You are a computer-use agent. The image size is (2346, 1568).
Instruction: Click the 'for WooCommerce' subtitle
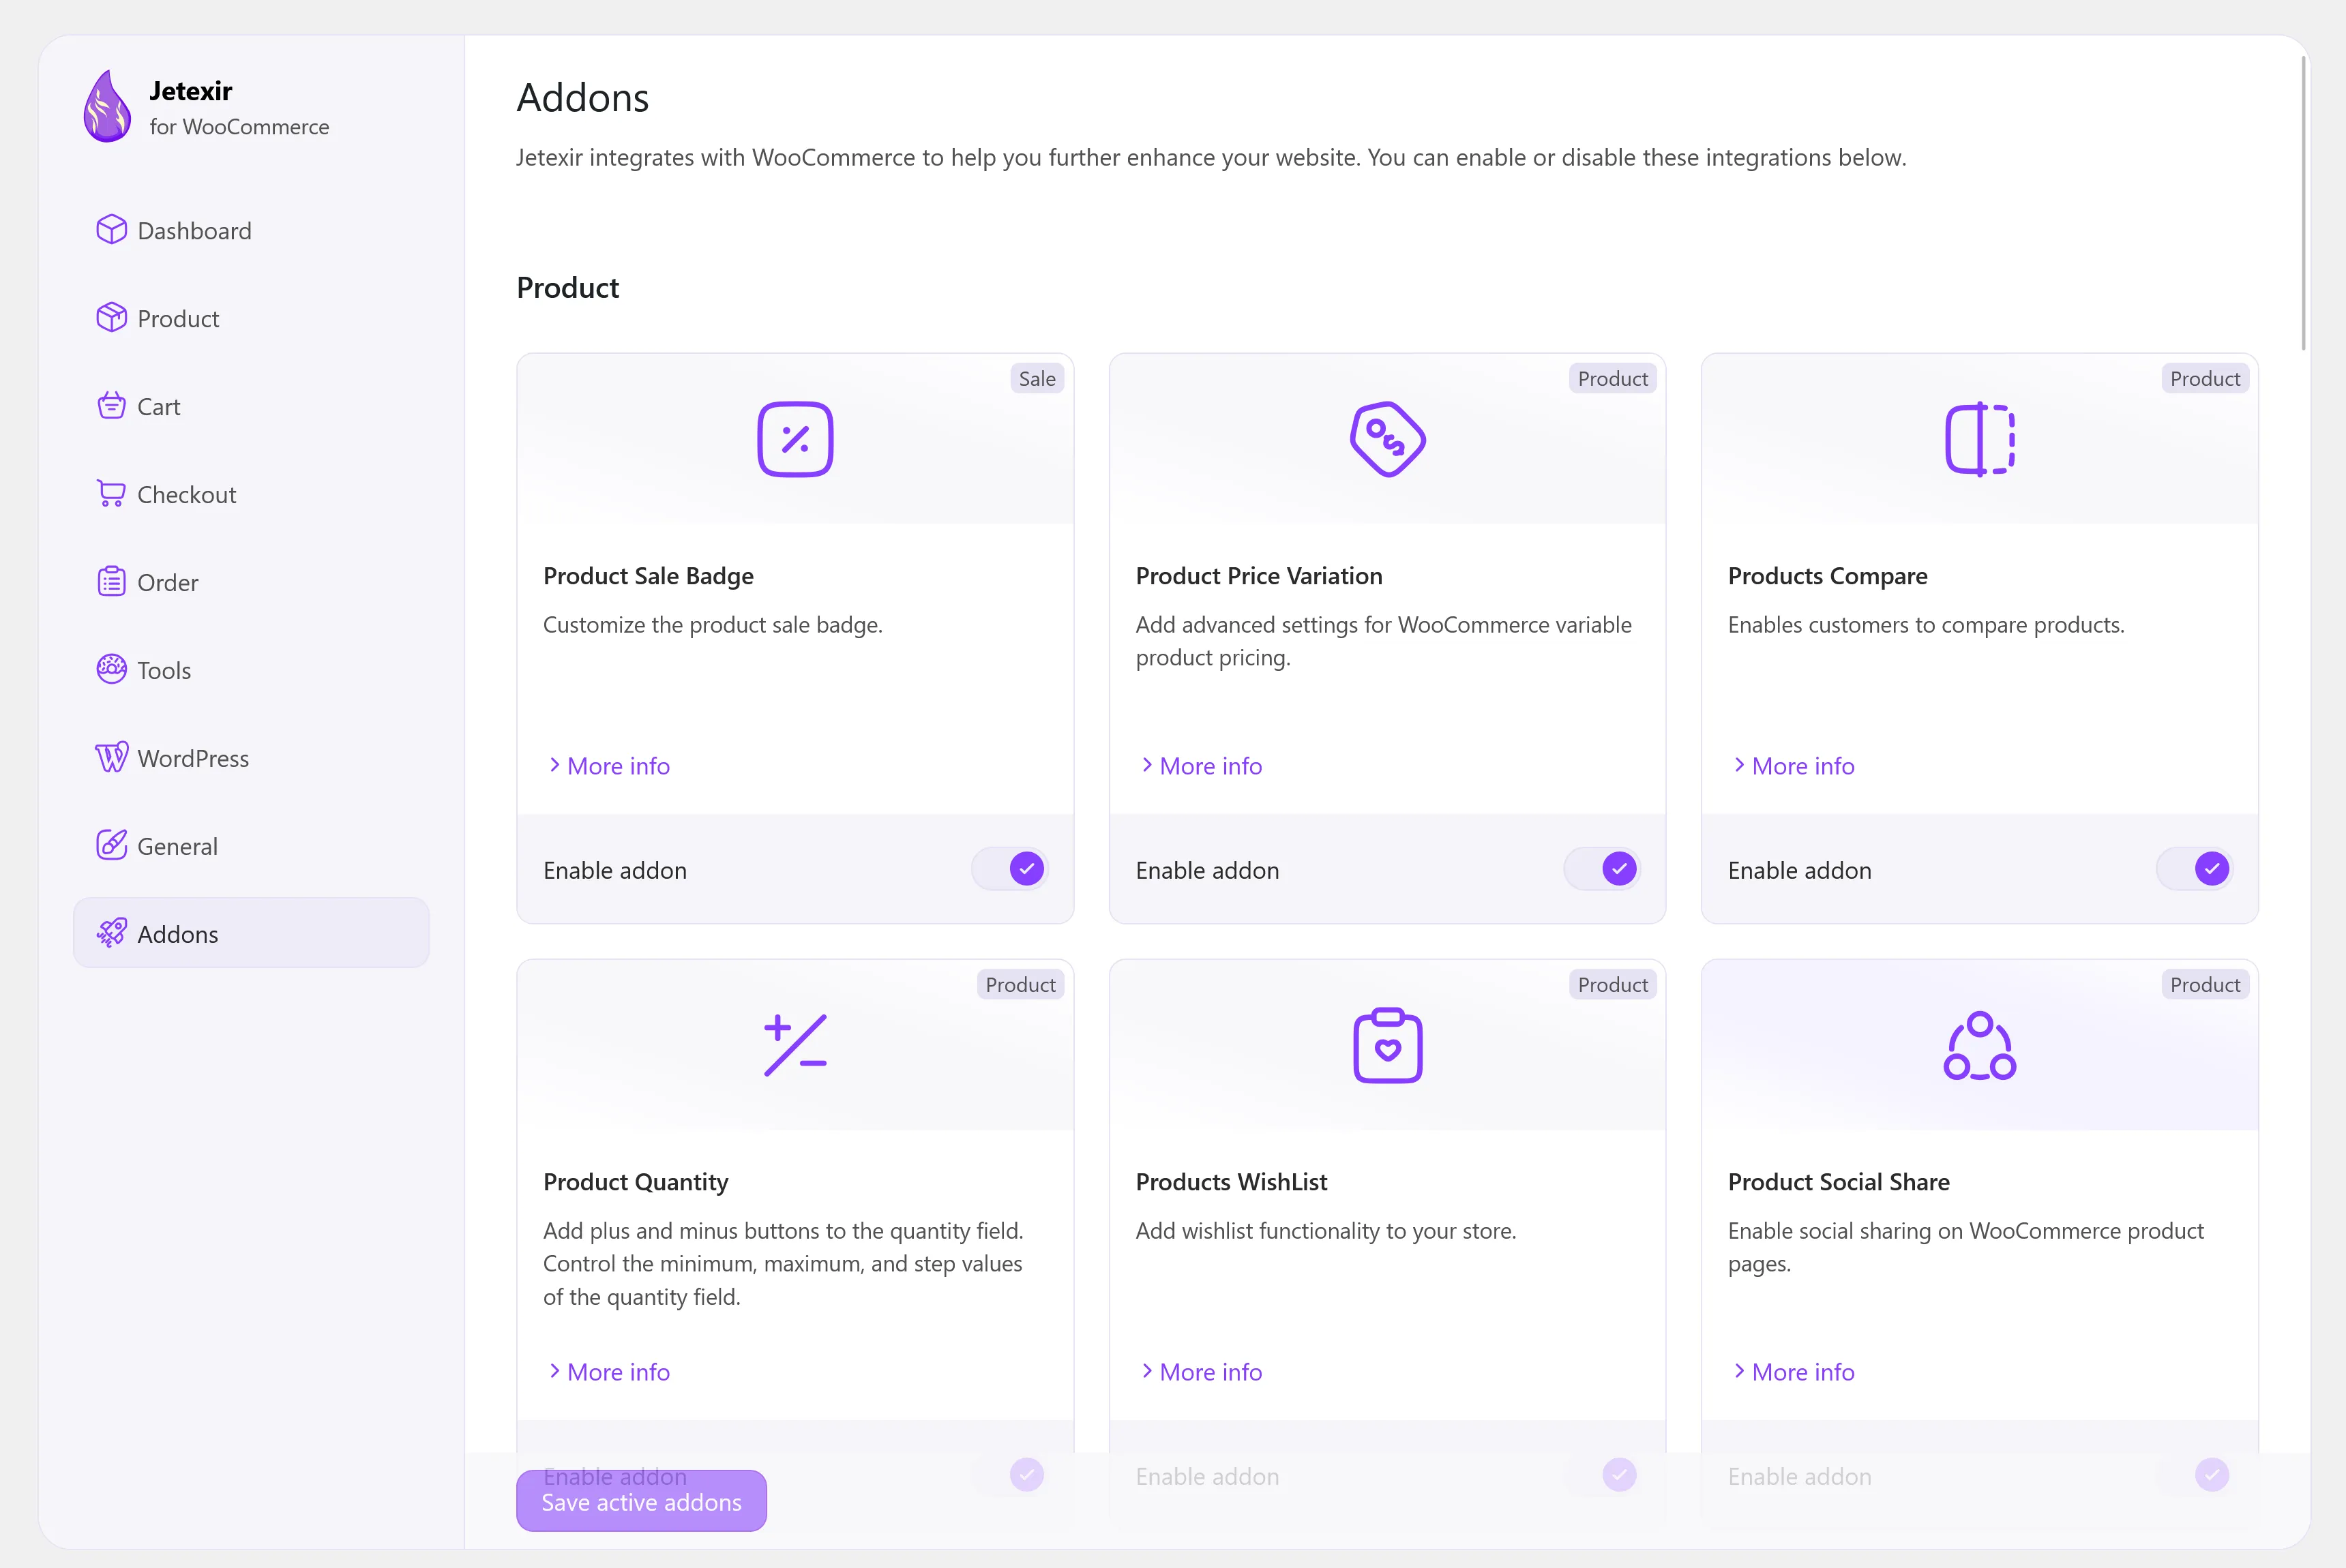(x=239, y=127)
